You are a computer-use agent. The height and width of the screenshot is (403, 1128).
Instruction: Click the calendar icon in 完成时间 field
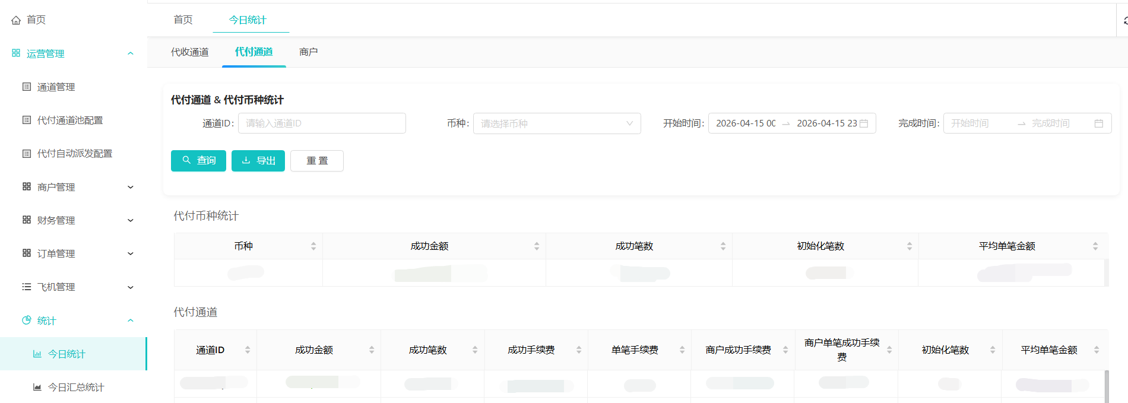(1099, 123)
